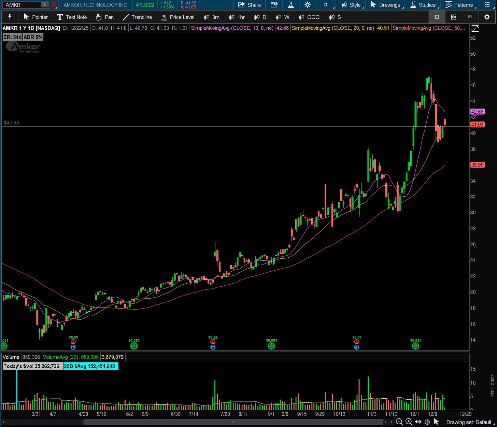497x427 pixels.
Task: Click the lightbulb icon below $0.09
Action: [x=73, y=347]
